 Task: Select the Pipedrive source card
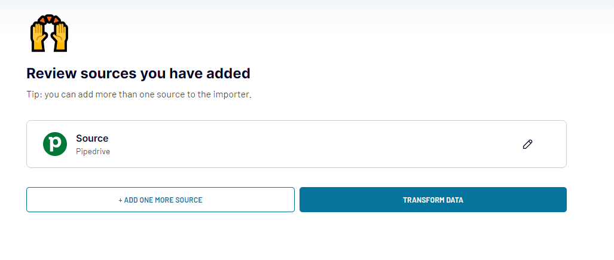[x=297, y=144]
